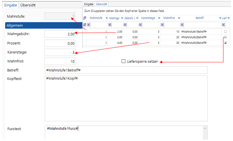Enable the Liefersperre setzen checkbox
The width and height of the screenshot is (233, 141).
124,61
